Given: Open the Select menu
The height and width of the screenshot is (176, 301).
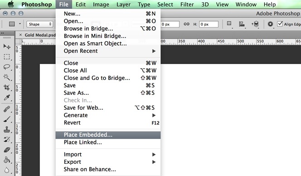Looking at the screenshot, I should 165,4.
